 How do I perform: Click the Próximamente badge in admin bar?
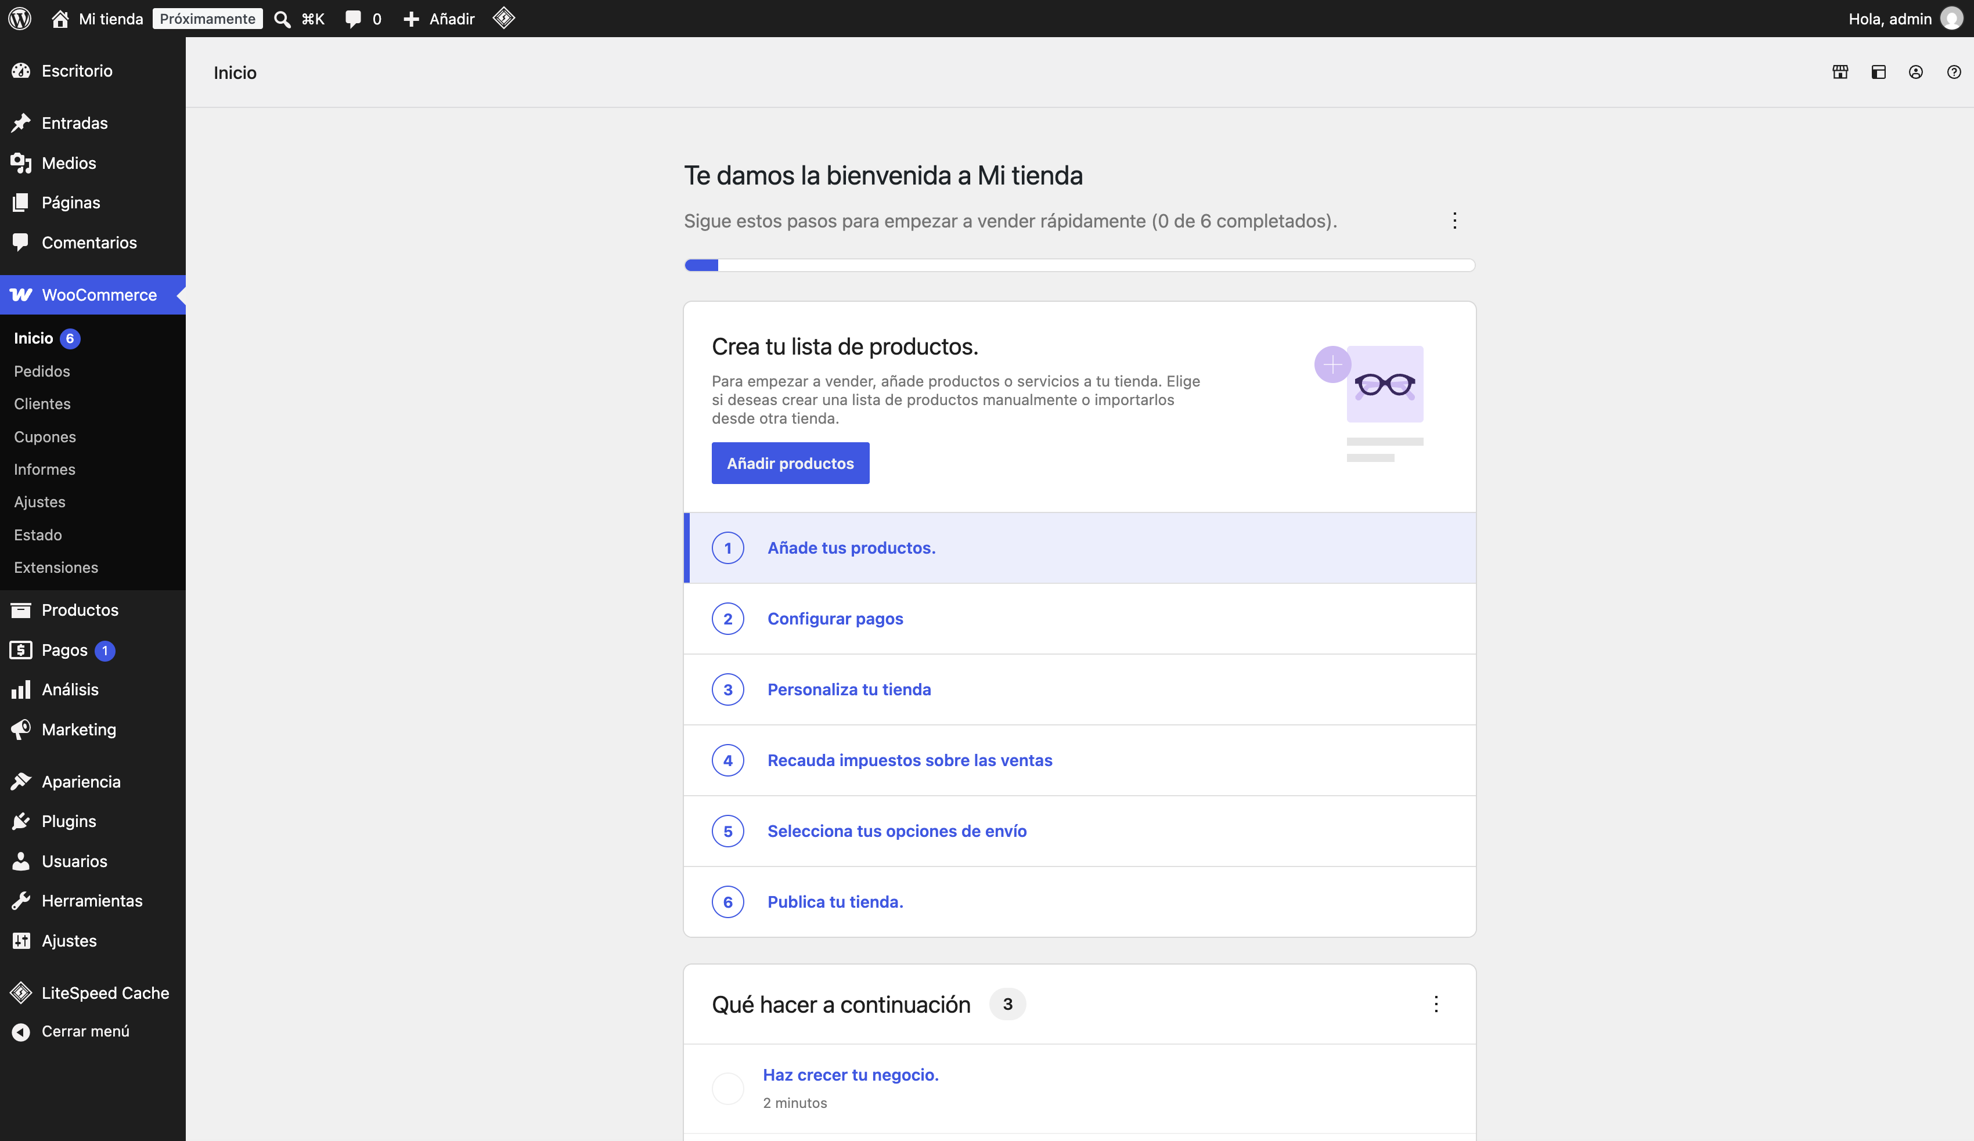click(208, 19)
